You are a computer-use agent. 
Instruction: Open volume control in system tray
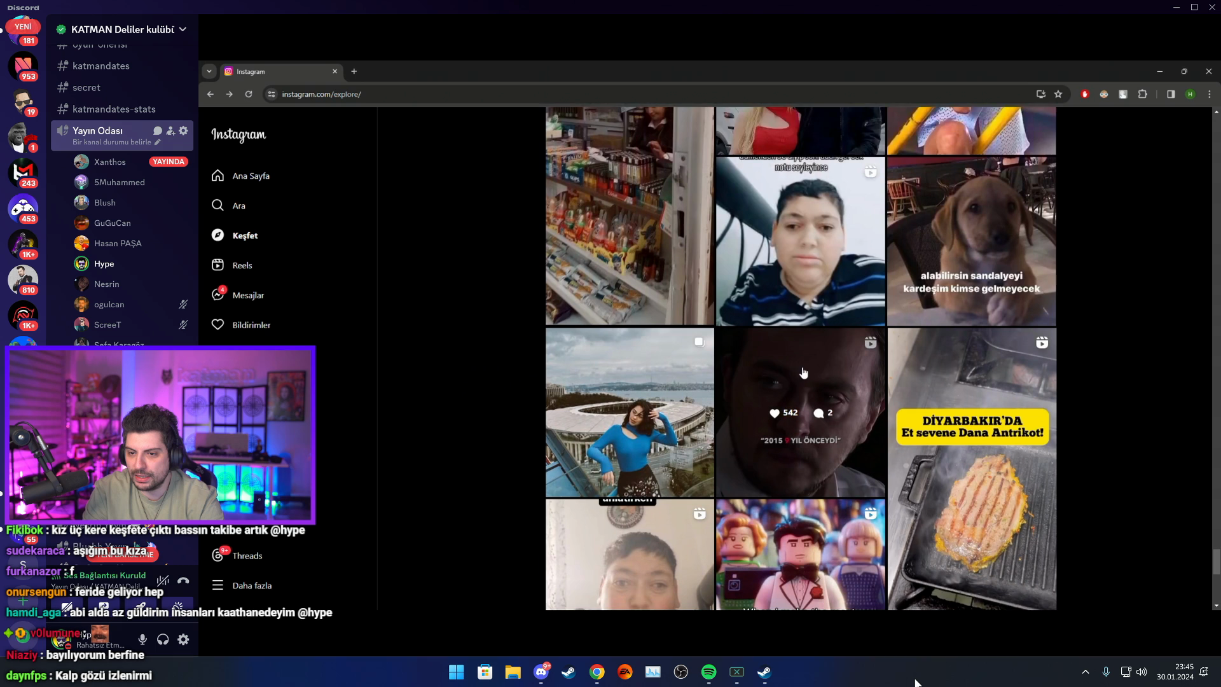(1142, 672)
